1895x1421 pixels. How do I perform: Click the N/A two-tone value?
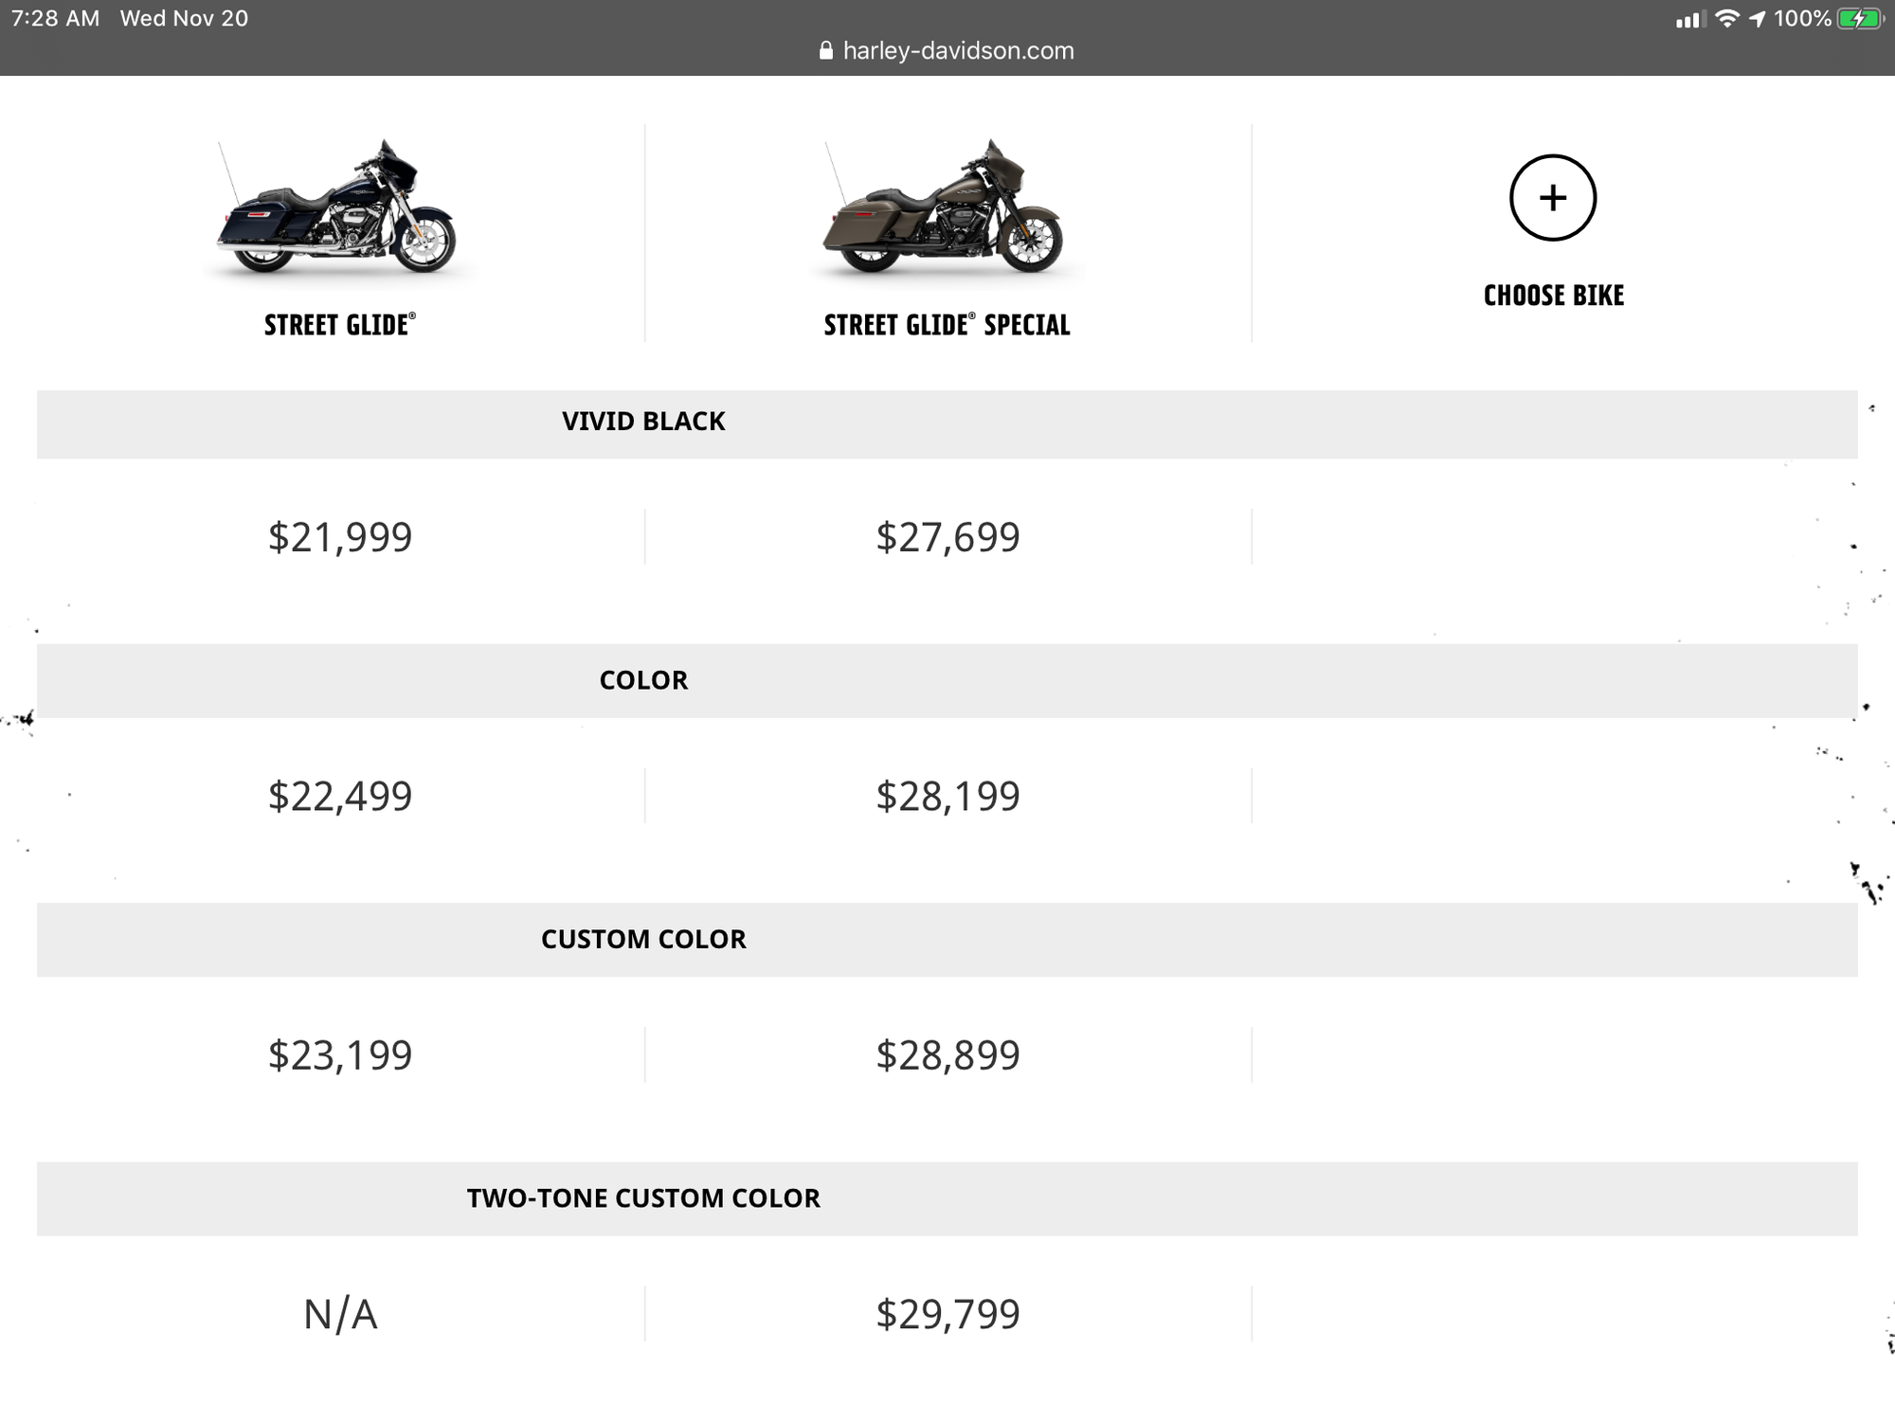[340, 1314]
